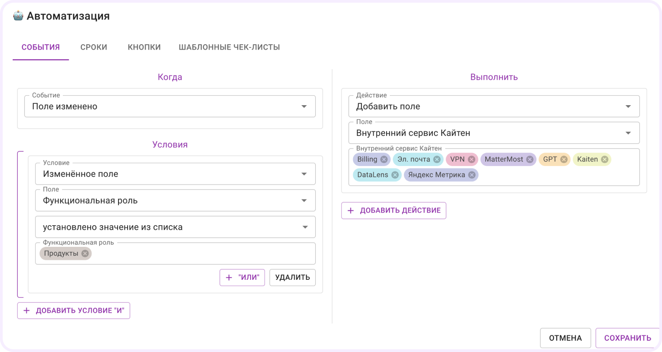662x352 pixels.
Task: Open Действие dropdown showing Добавить поле
Action: [x=494, y=107]
